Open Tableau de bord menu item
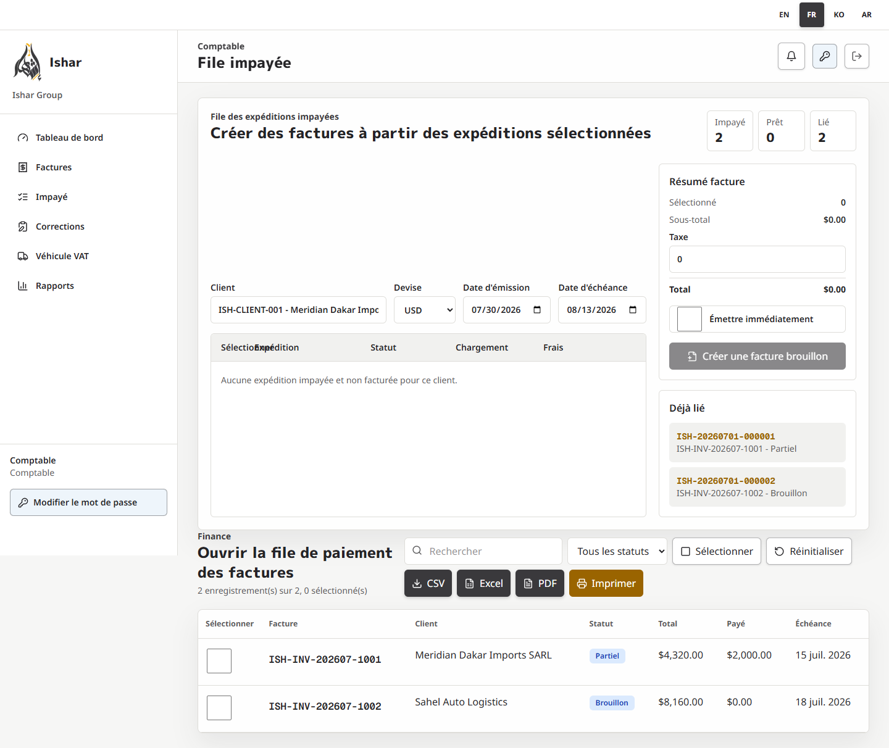Viewport: 889px width, 748px height. (x=89, y=138)
